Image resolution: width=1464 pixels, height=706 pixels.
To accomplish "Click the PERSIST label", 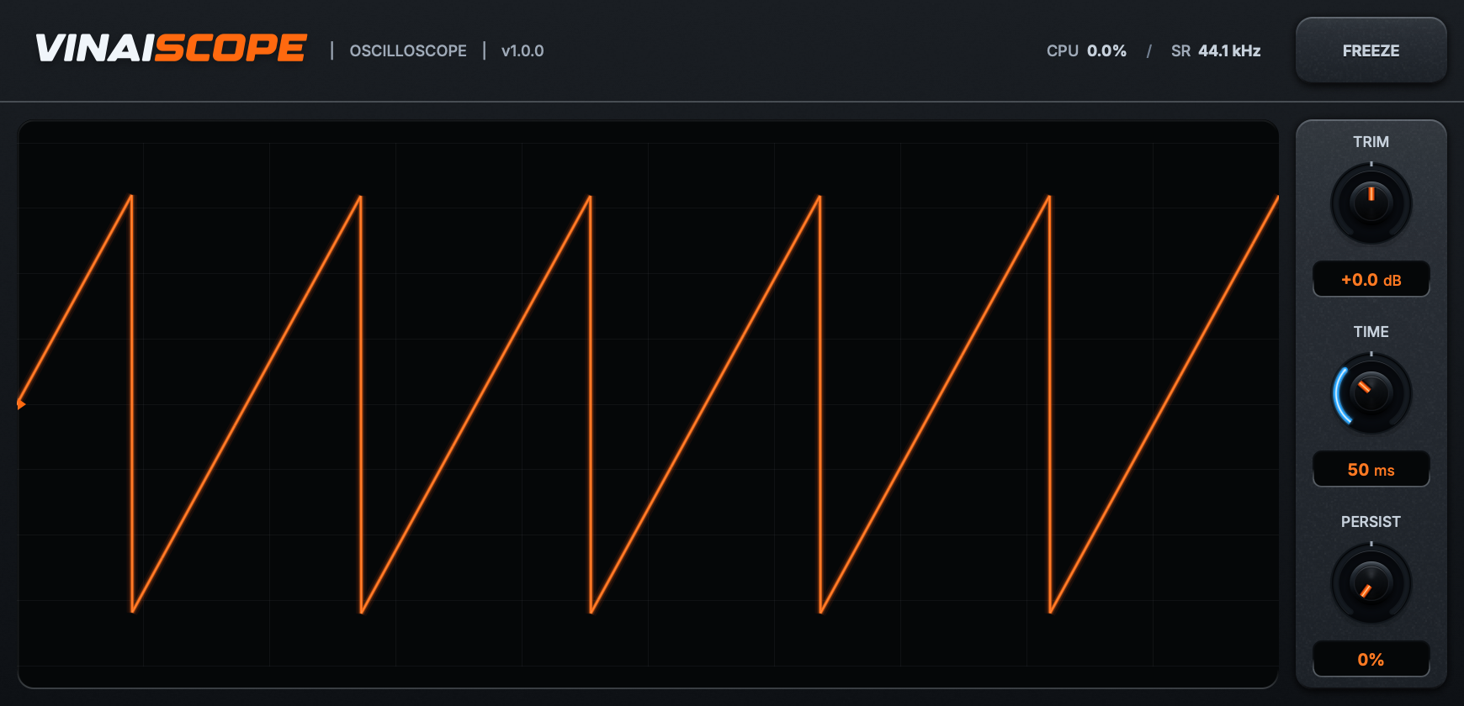I will pyautogui.click(x=1371, y=522).
